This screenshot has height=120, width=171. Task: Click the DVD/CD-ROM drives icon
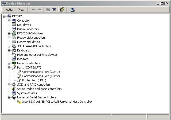14,33
